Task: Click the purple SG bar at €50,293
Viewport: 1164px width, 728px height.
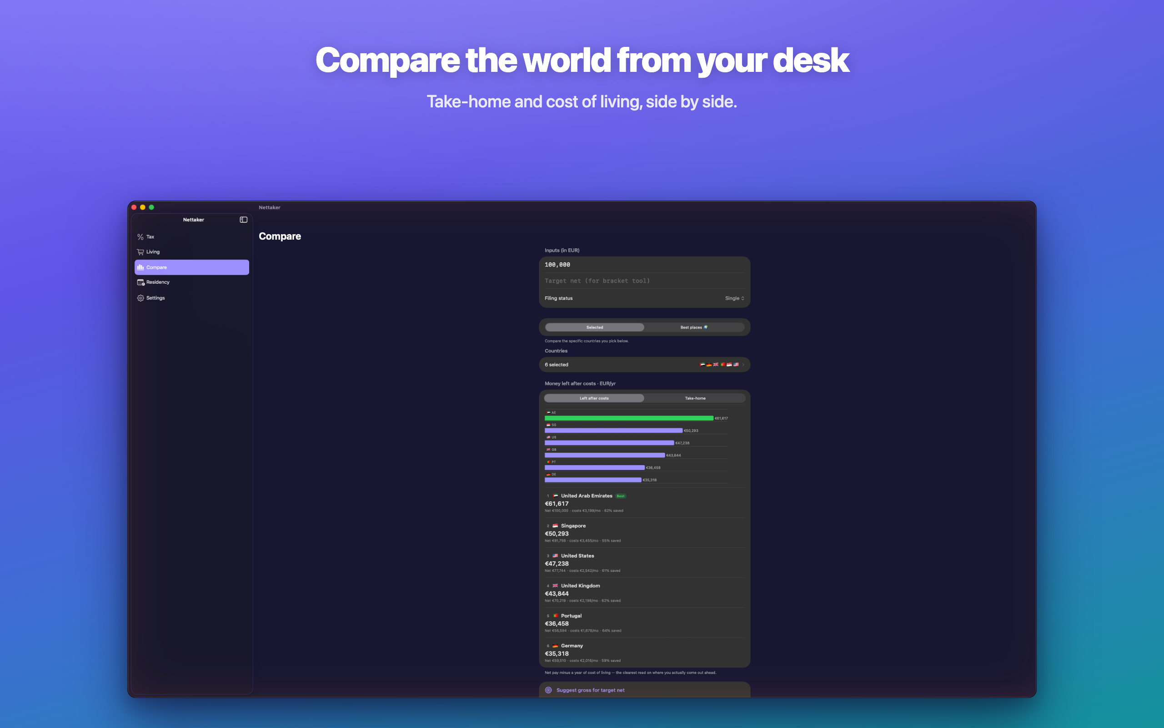Action: [613, 430]
